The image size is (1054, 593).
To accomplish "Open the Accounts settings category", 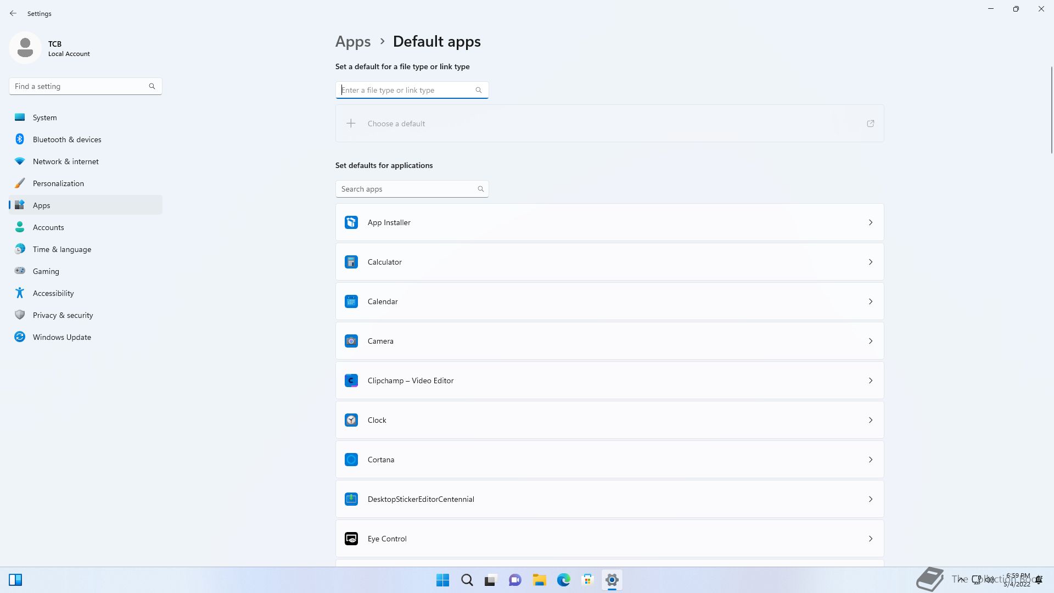I will coord(86,227).
